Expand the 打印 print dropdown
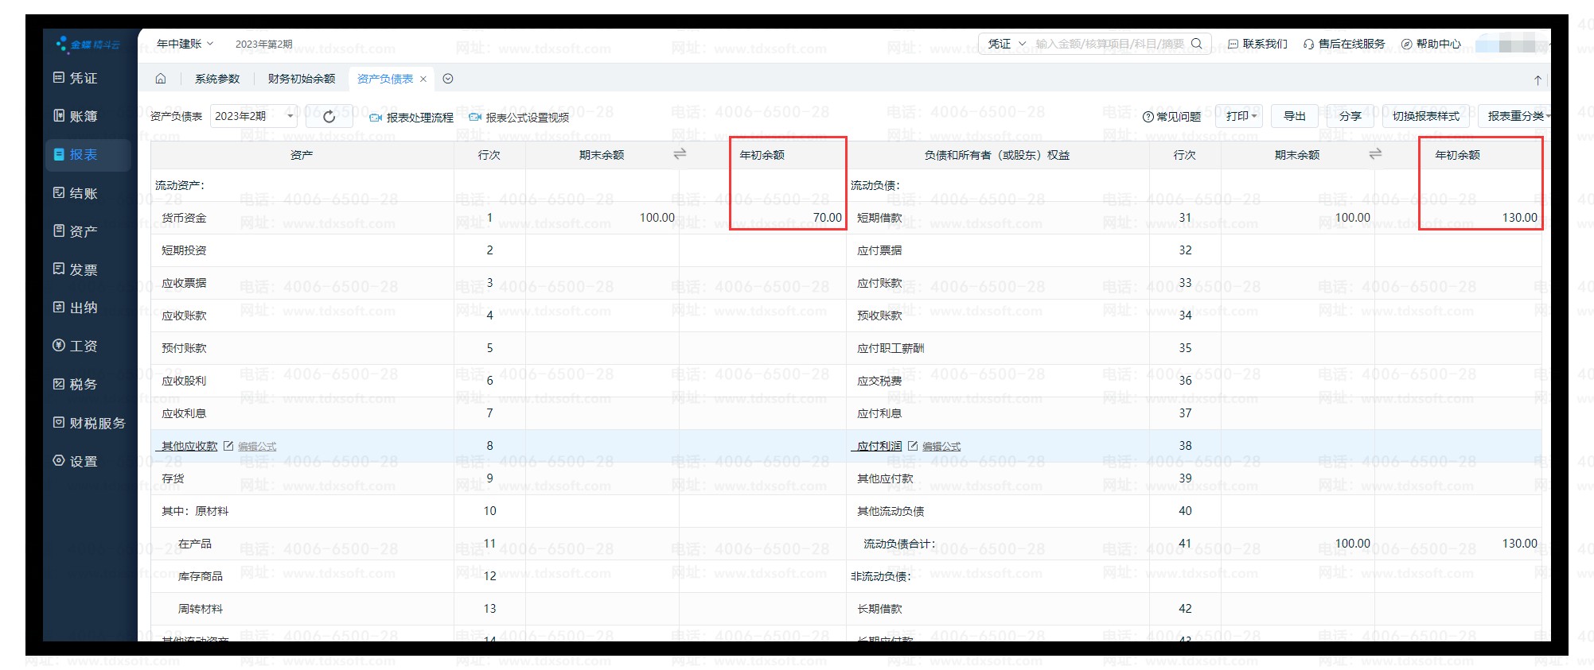This screenshot has height=670, width=1594. point(1240,116)
